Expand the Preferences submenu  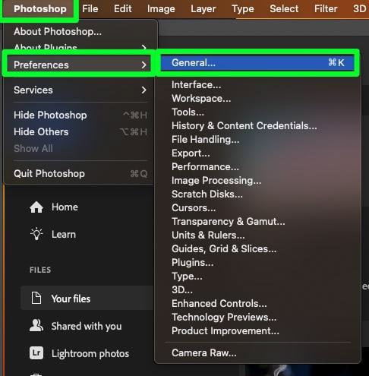click(79, 65)
